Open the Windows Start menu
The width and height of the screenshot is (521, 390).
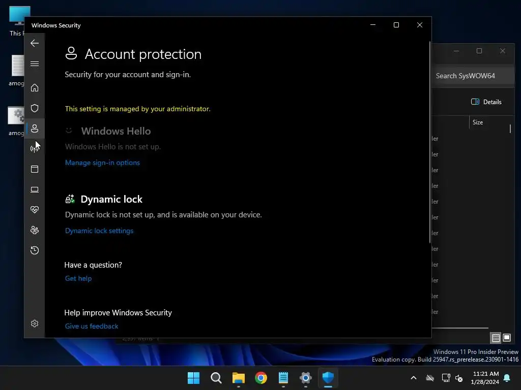pos(194,378)
